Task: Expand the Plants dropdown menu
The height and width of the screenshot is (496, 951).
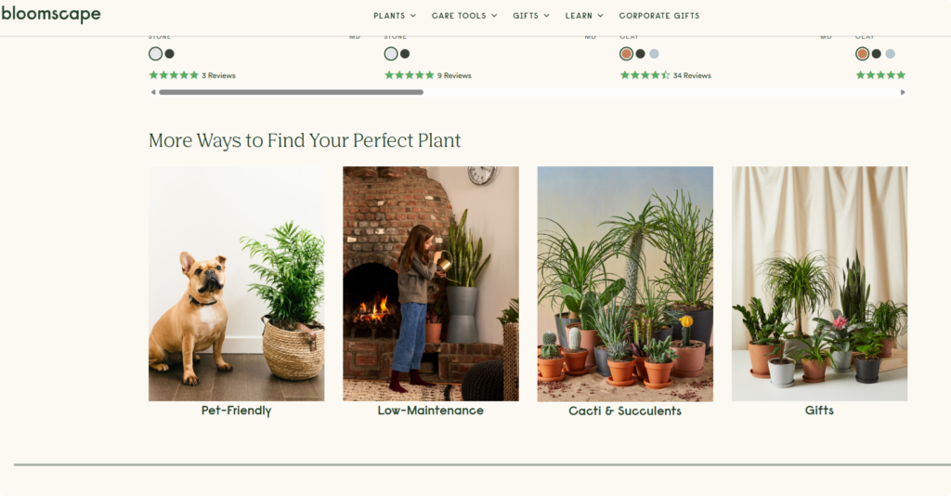Action: click(395, 16)
